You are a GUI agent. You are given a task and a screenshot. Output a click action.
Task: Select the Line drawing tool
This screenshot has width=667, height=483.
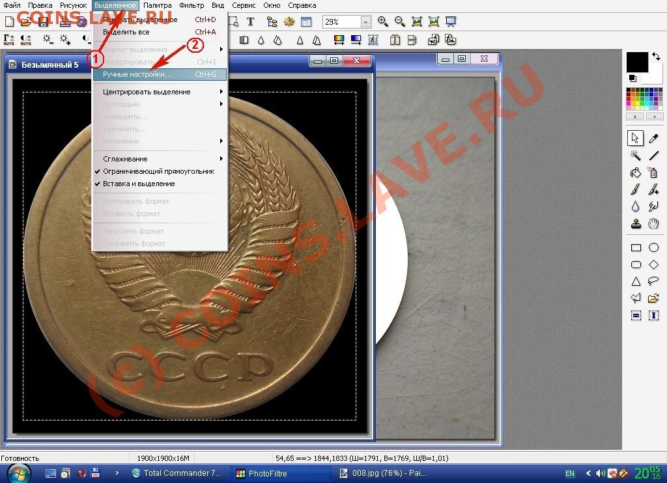point(653,156)
